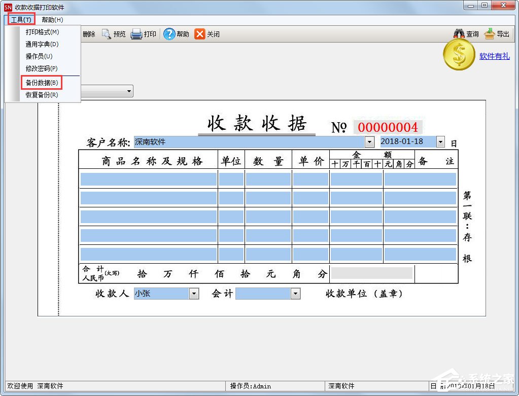The height and width of the screenshot is (396, 519).
Task: Expand the payee (收款人) dropdown
Action: click(194, 294)
